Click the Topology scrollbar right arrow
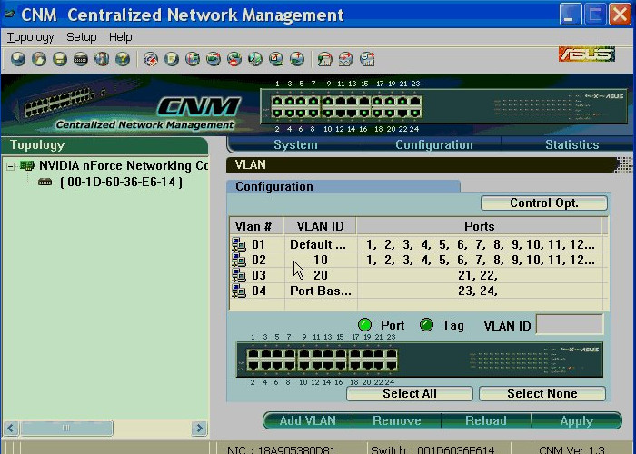This screenshot has width=636, height=454. click(x=199, y=428)
